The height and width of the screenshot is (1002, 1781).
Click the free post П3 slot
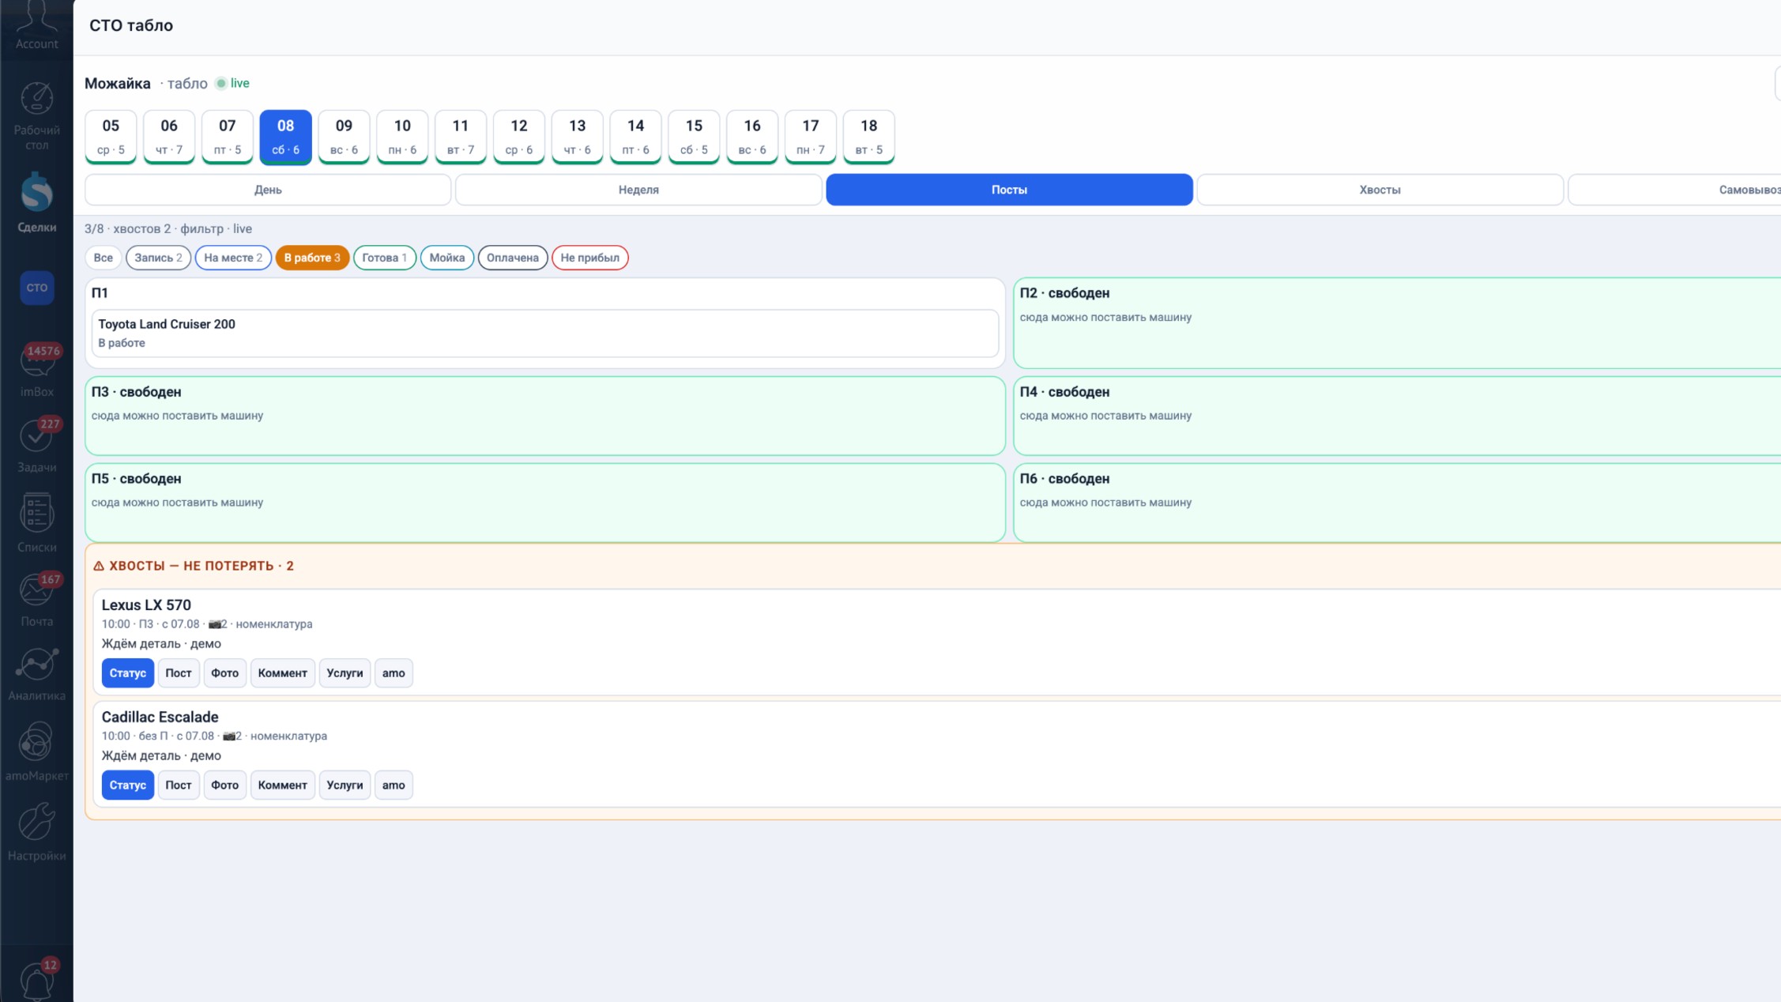pyautogui.click(x=545, y=416)
